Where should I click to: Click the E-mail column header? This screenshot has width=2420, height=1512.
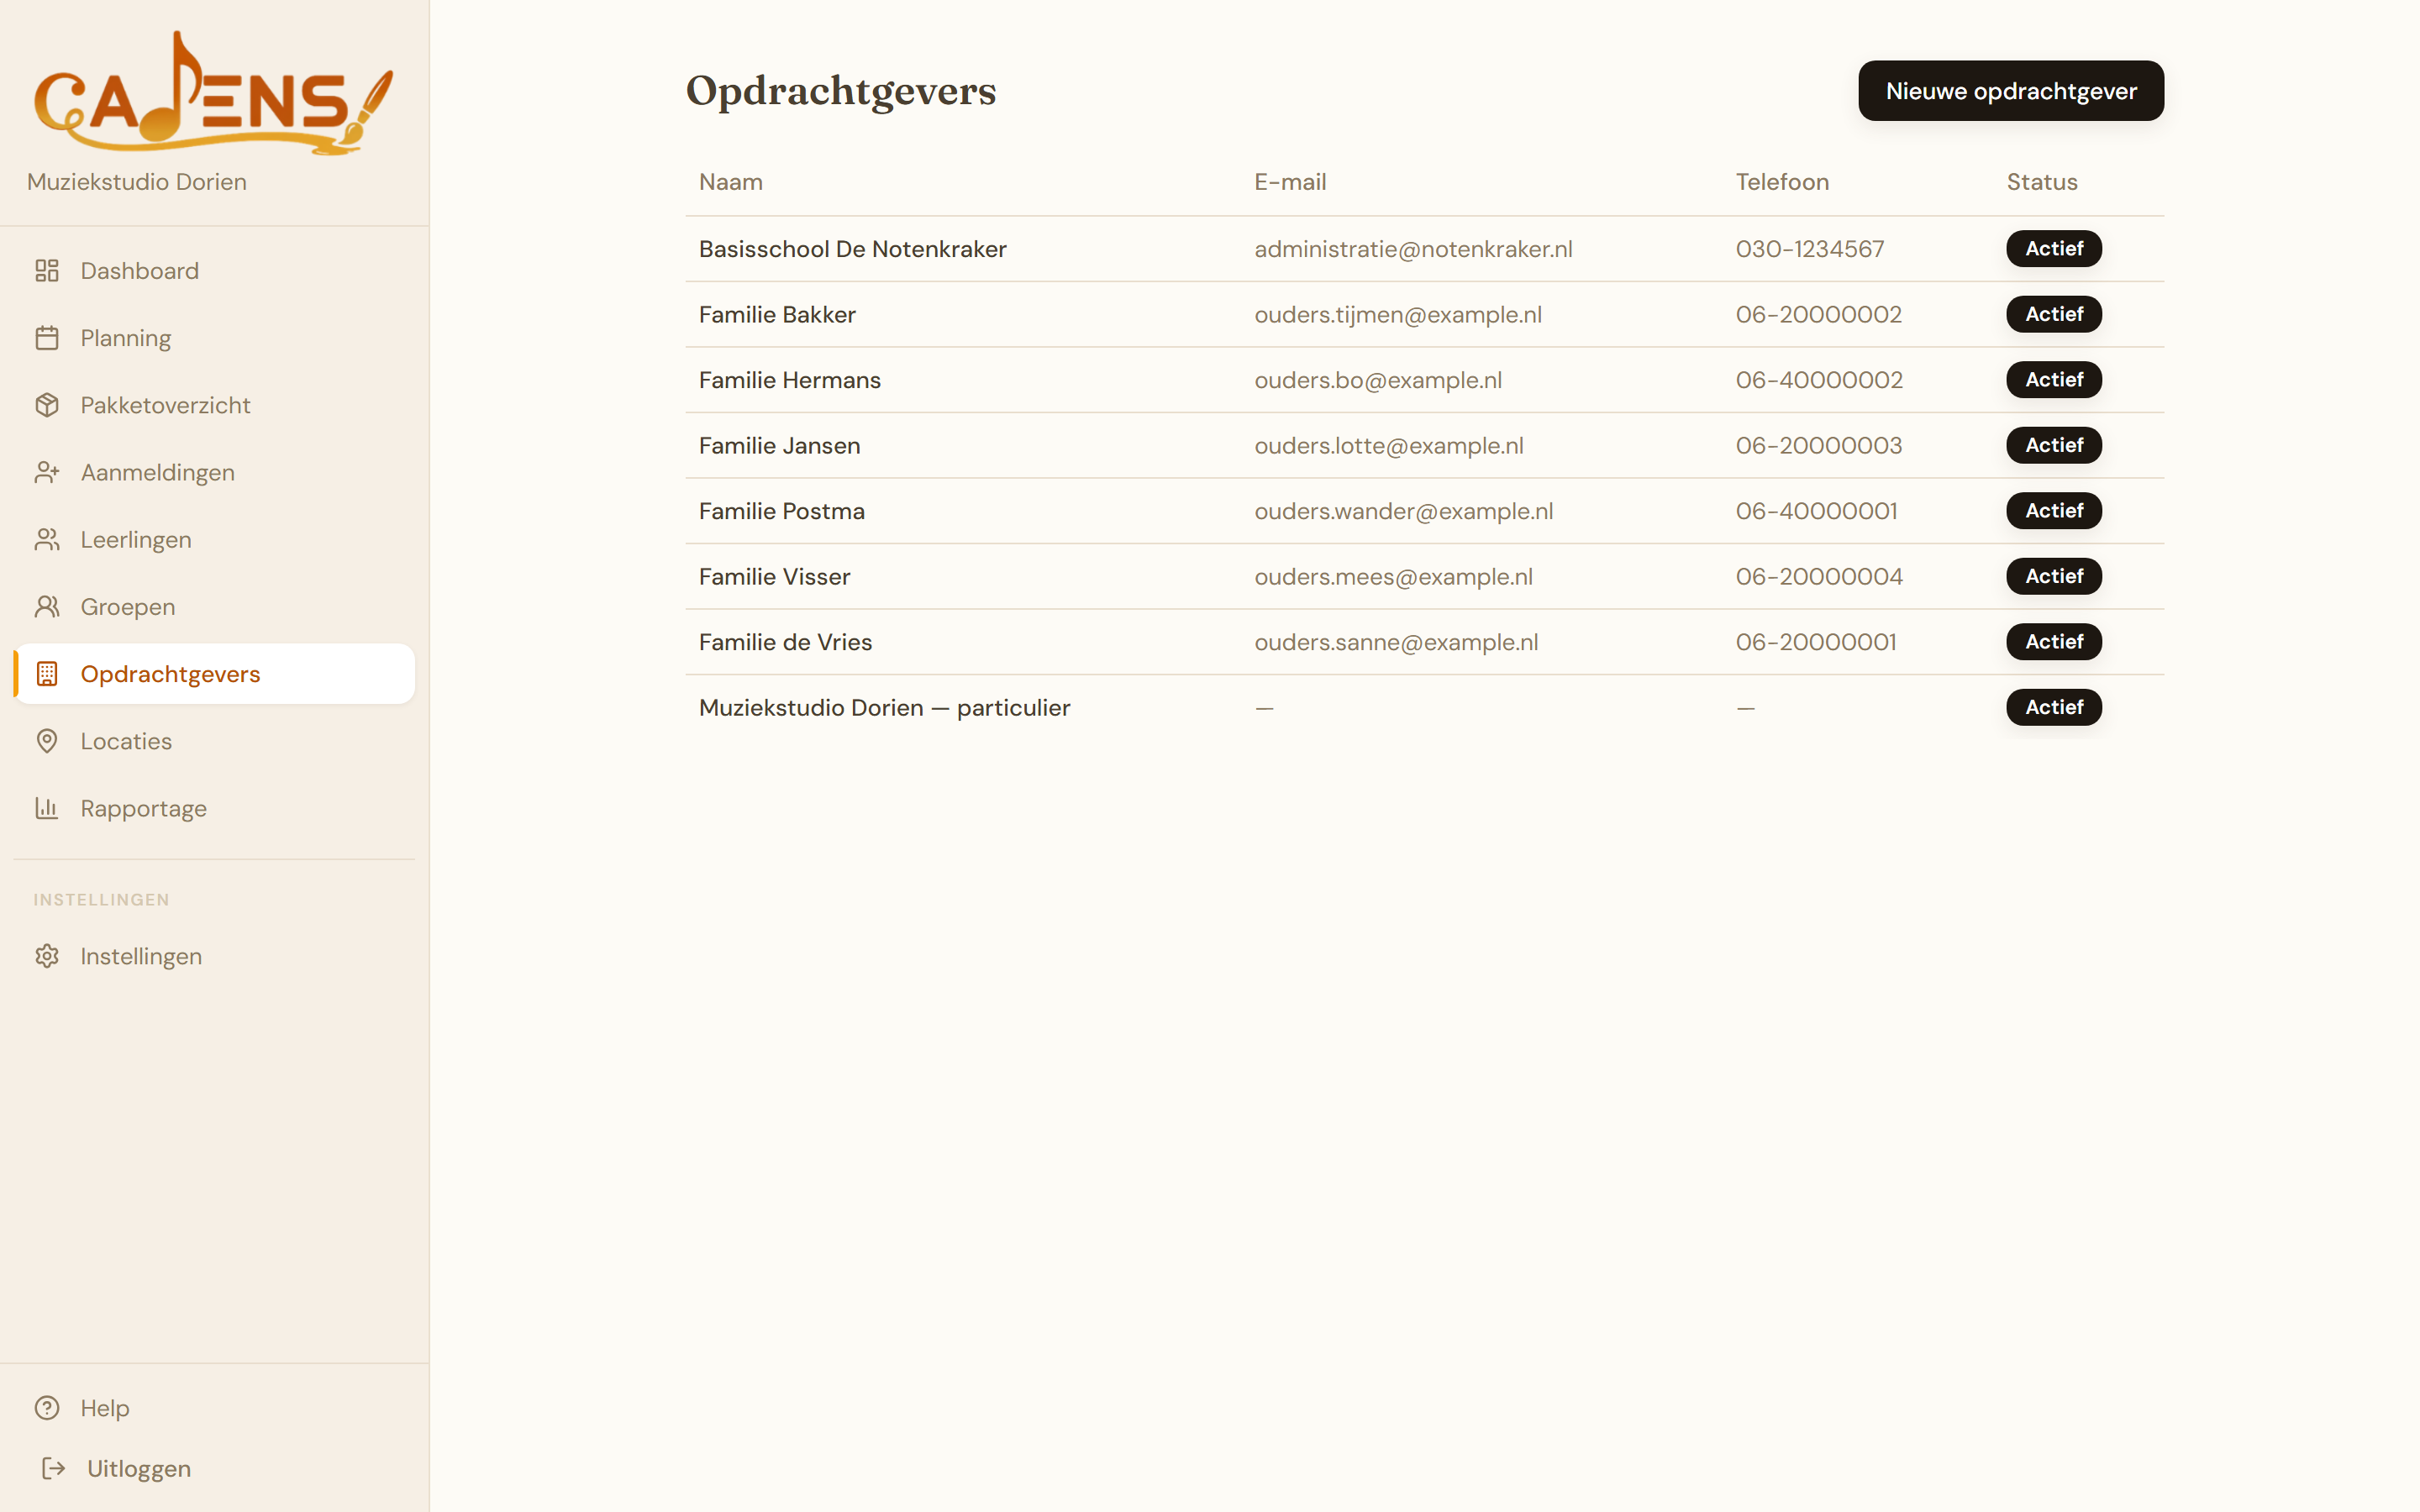(x=1290, y=182)
